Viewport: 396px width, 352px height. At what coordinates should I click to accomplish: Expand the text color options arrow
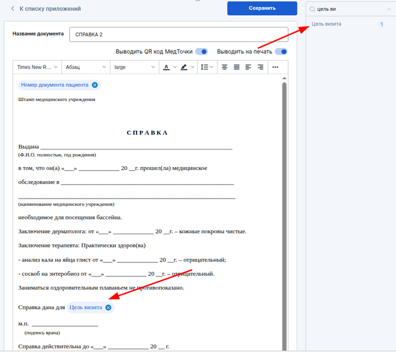pyautogui.click(x=175, y=67)
